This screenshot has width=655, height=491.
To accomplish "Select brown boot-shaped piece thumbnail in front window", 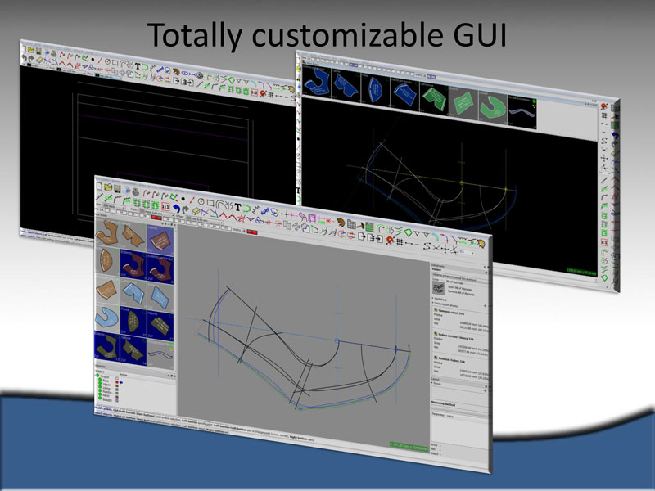I will [107, 232].
